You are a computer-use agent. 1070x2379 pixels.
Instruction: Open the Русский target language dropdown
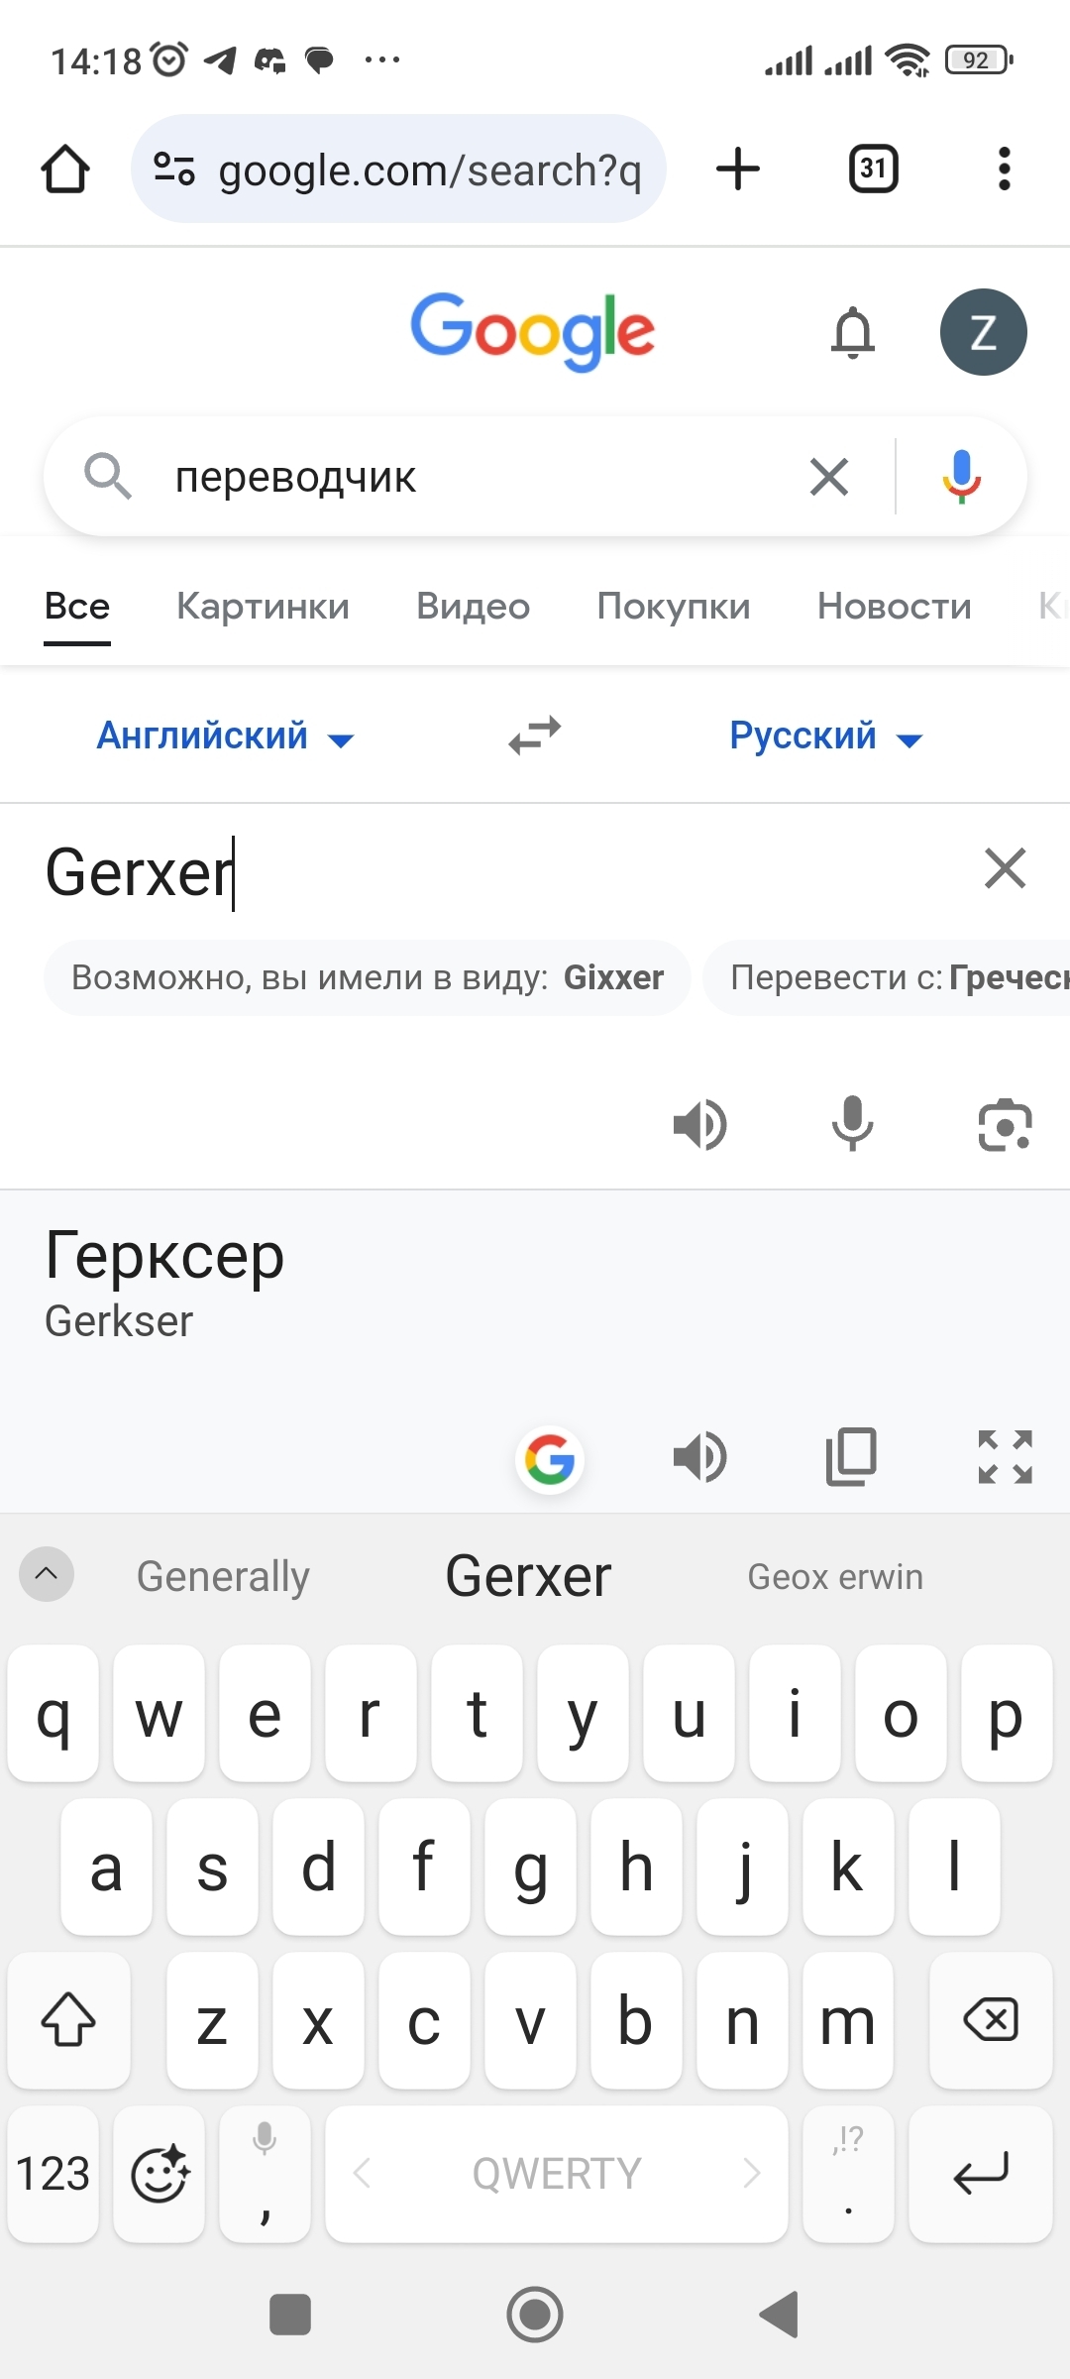click(x=825, y=736)
